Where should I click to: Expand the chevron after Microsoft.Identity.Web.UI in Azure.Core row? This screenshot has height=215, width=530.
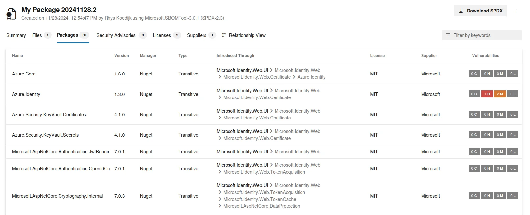point(271,70)
